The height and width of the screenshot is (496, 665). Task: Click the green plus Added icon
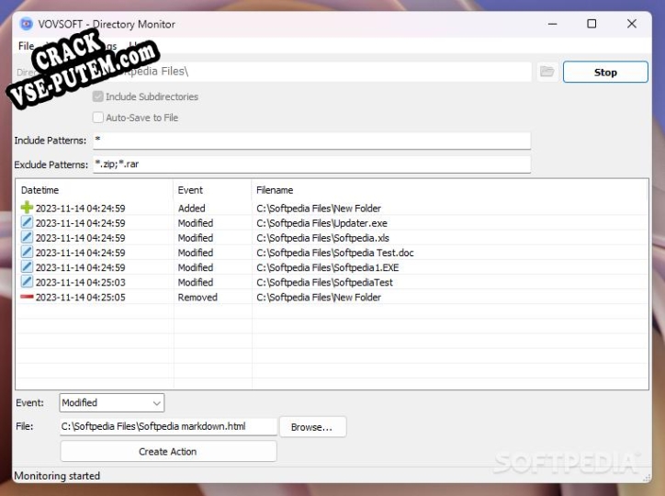[27, 208]
